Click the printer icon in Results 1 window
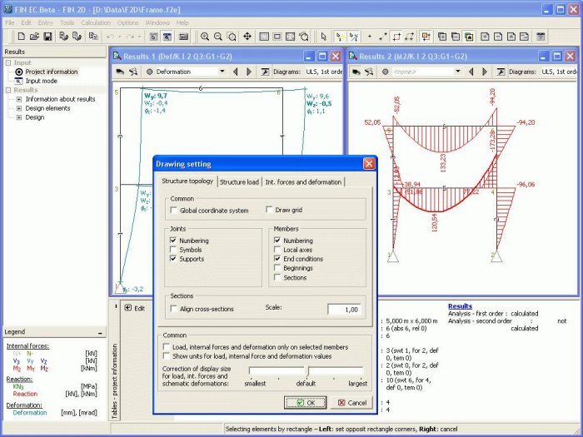 click(x=120, y=72)
